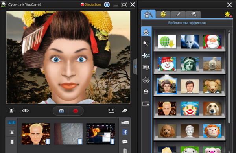This screenshot has height=153, width=236.
Task: Open the masquerade mask accessories category
Action: pyautogui.click(x=146, y=79)
